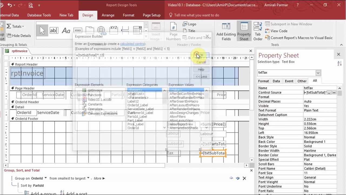Screen dimensions: 346x195
Task: Close the Property Sheet pane
Action: pyautogui.click(x=338, y=54)
